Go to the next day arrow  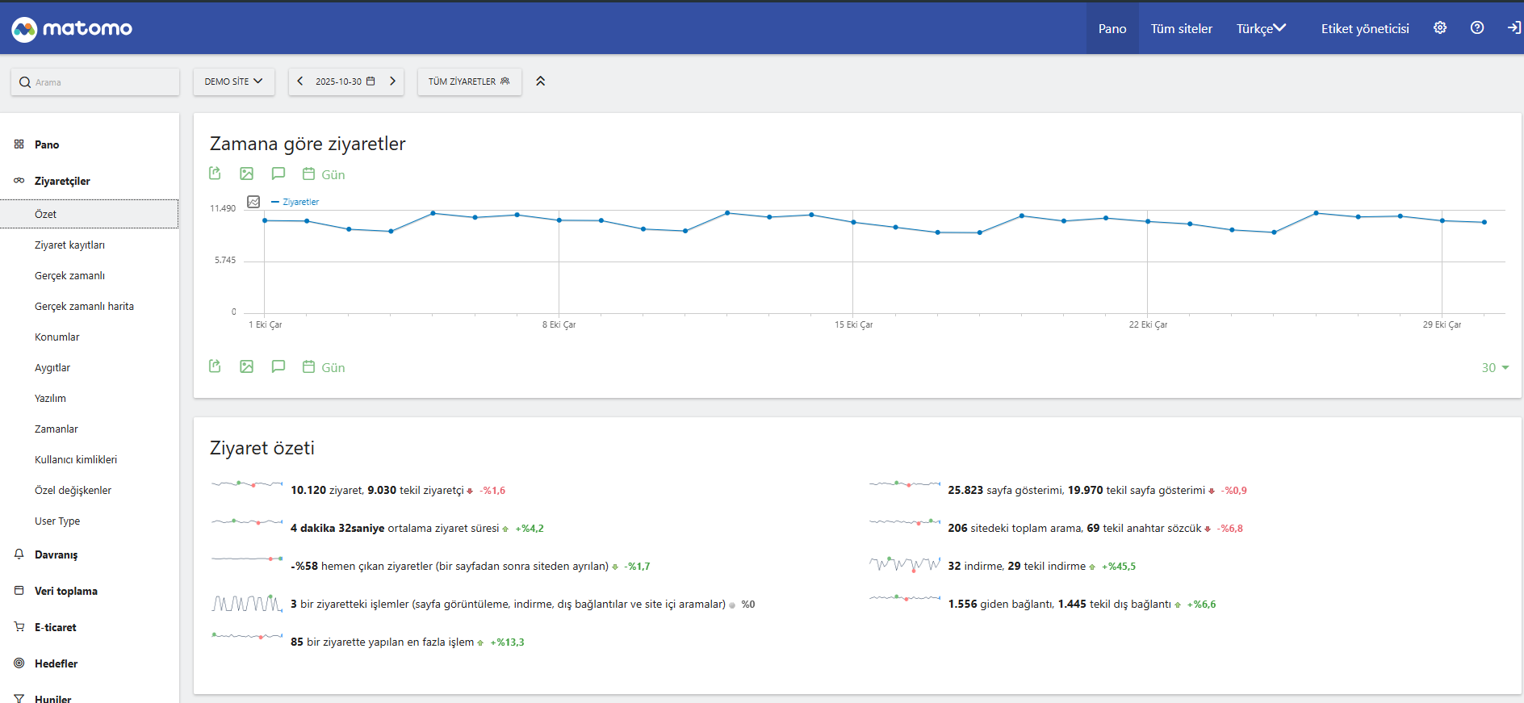(392, 82)
